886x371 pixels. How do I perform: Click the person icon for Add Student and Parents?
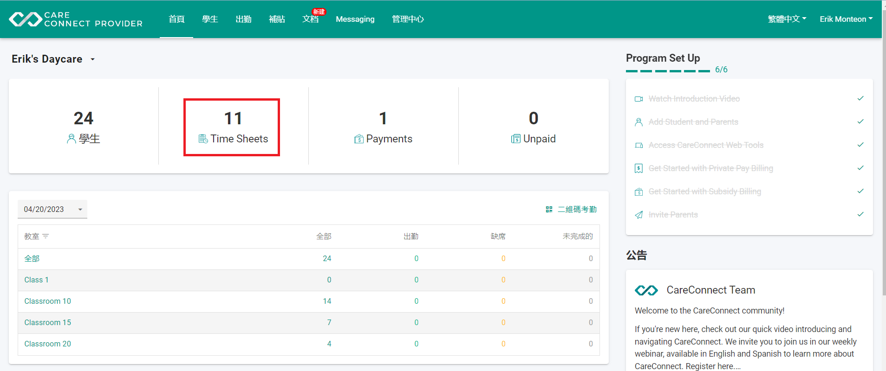[x=639, y=122]
